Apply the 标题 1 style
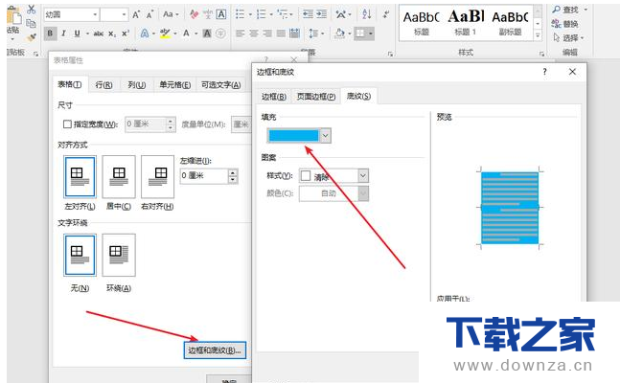620x383 pixels. (466, 23)
